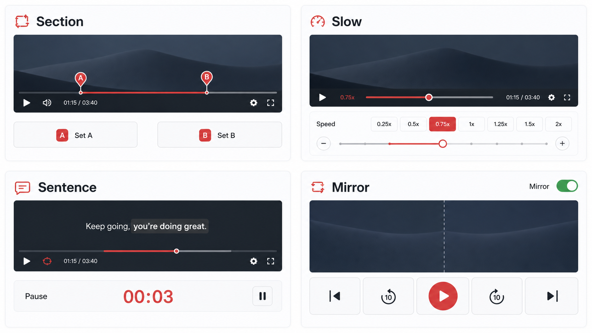Click the Slow player progress knob
Screen dimensions: 592x333
click(x=429, y=97)
